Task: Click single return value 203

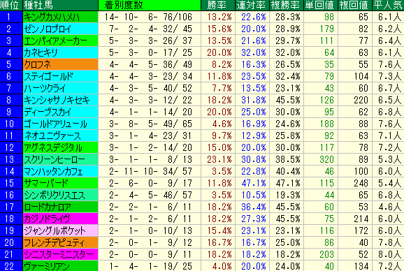Action: click(x=321, y=254)
